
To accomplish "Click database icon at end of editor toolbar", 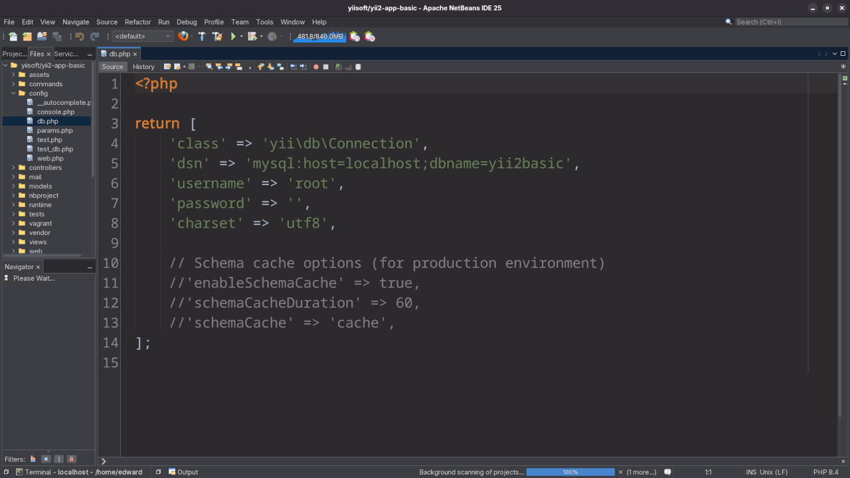I will 358,66.
